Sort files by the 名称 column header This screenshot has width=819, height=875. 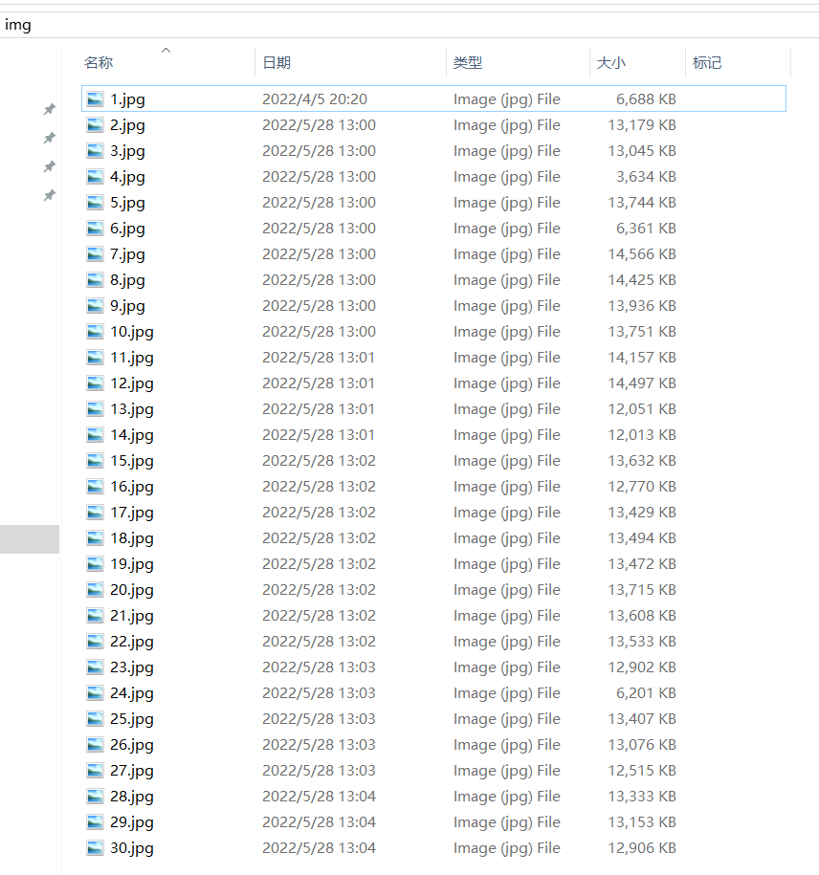(99, 63)
